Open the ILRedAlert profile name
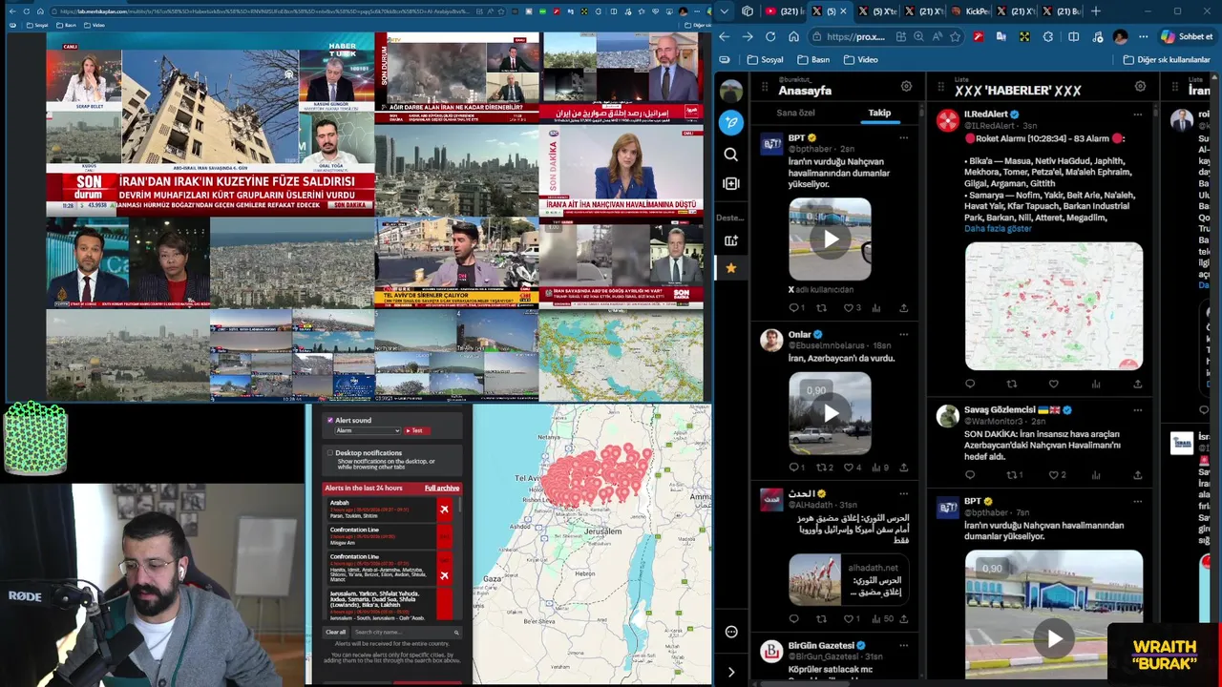The height and width of the screenshot is (687, 1222). click(x=985, y=114)
